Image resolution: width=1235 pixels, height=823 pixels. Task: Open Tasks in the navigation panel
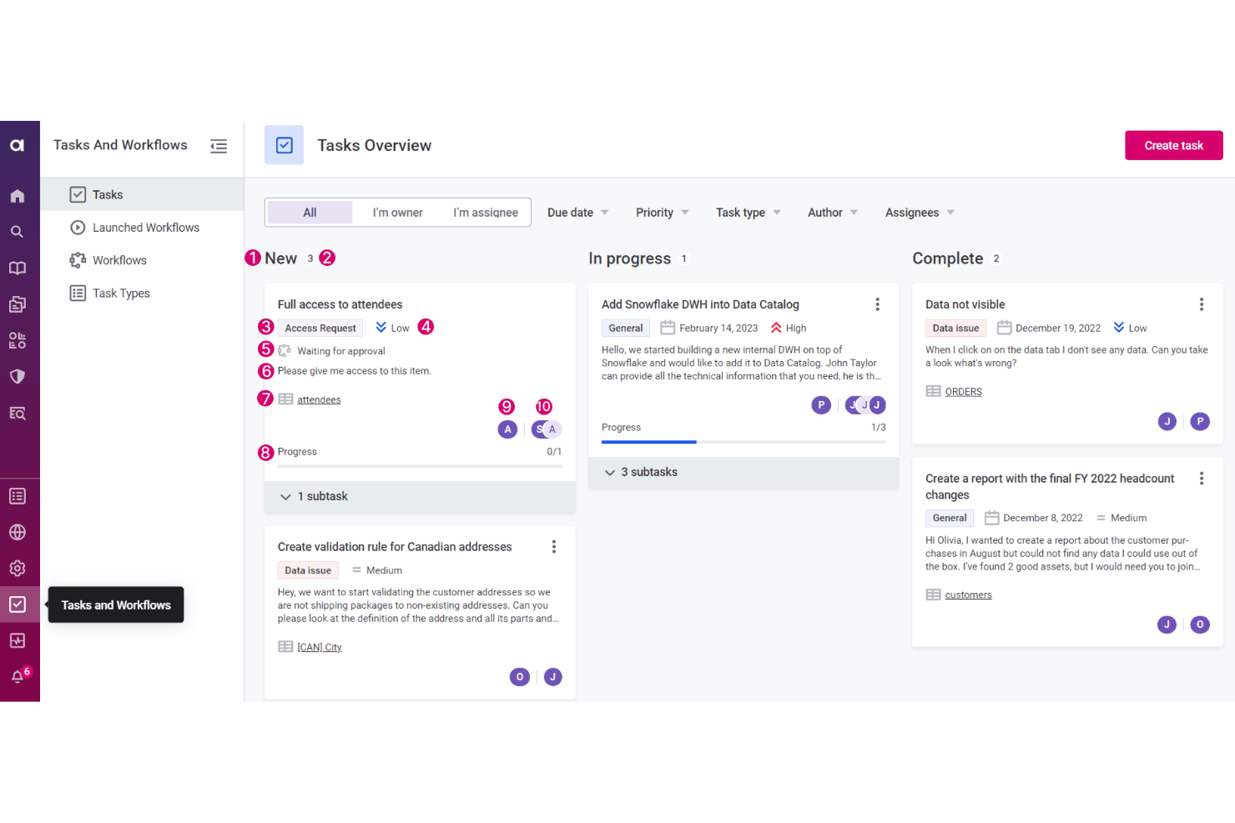(x=142, y=194)
